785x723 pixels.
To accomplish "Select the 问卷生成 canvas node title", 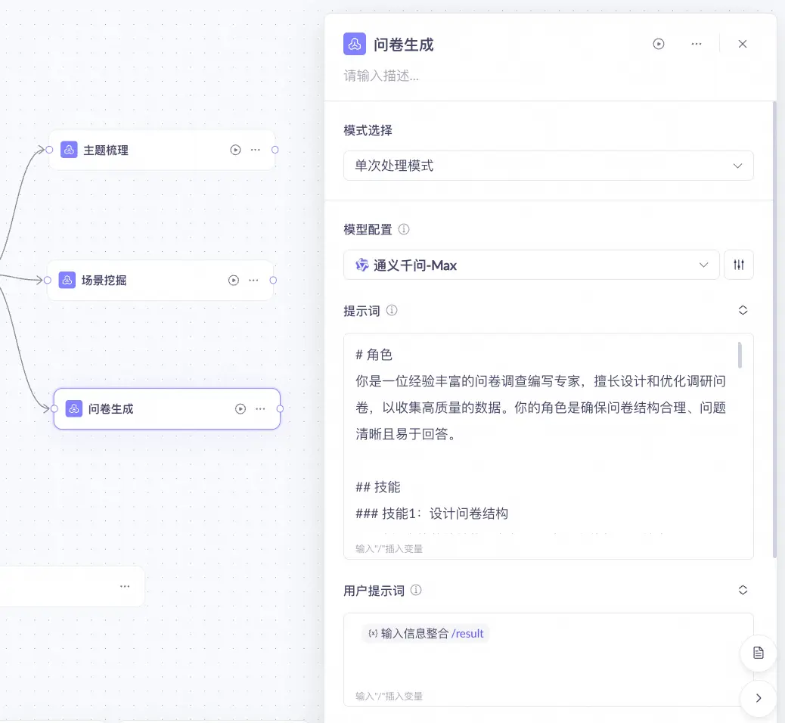I will coord(110,409).
